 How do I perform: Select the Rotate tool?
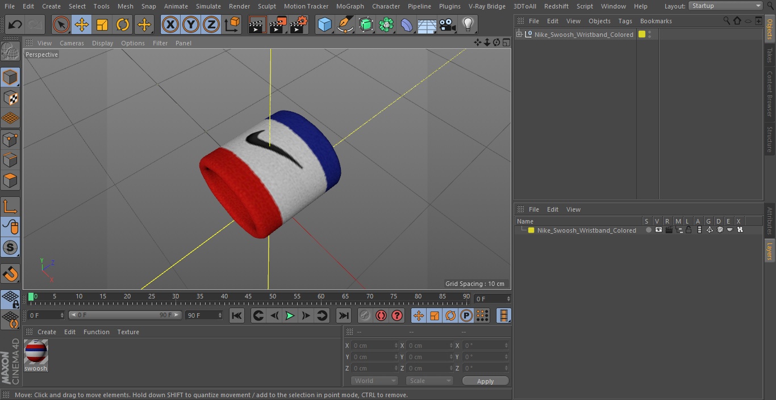coord(123,25)
